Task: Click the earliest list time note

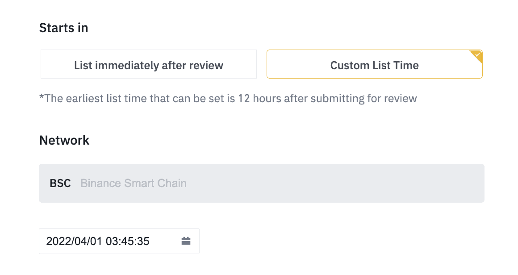Action: [228, 98]
